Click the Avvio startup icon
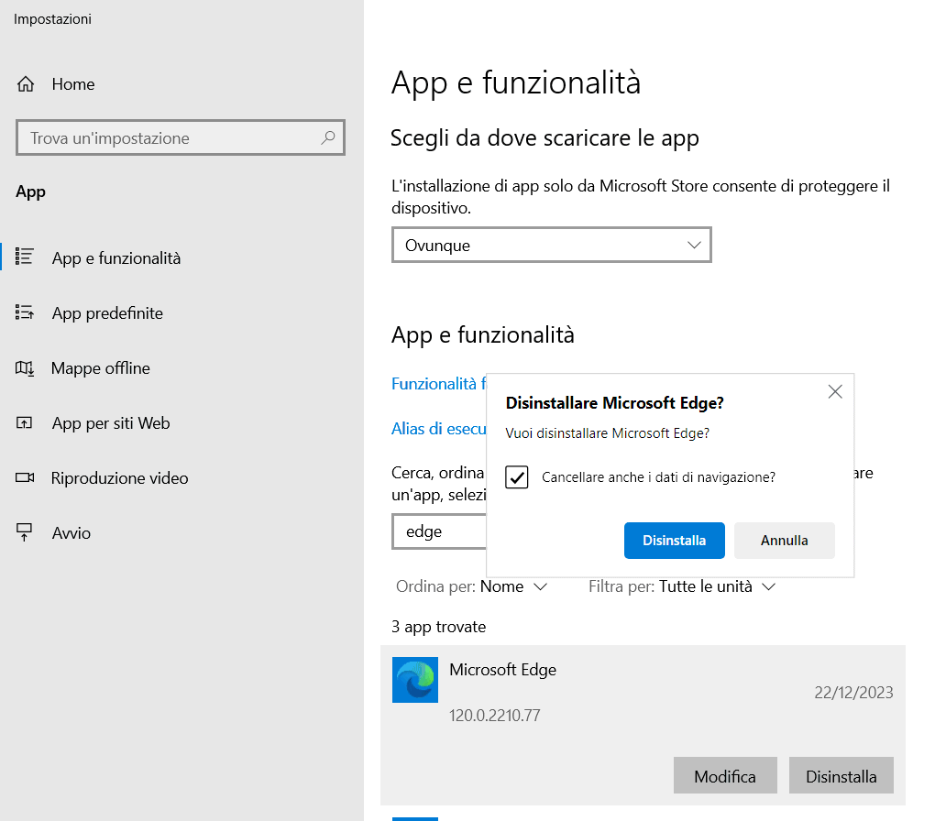The height and width of the screenshot is (821, 946). tap(24, 532)
